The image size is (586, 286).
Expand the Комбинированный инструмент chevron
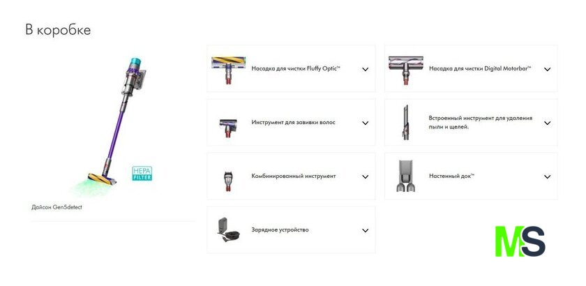click(365, 176)
